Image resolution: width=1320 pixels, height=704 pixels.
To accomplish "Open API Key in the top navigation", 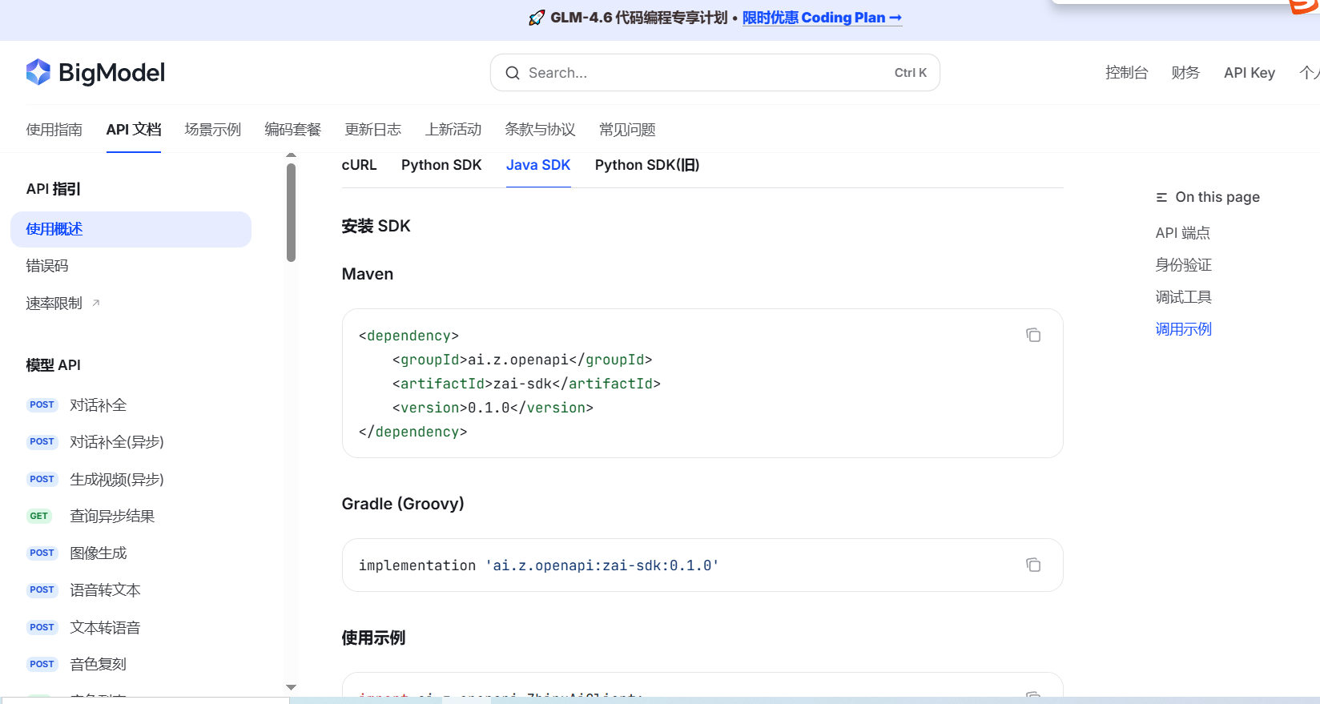I will 1250,73.
